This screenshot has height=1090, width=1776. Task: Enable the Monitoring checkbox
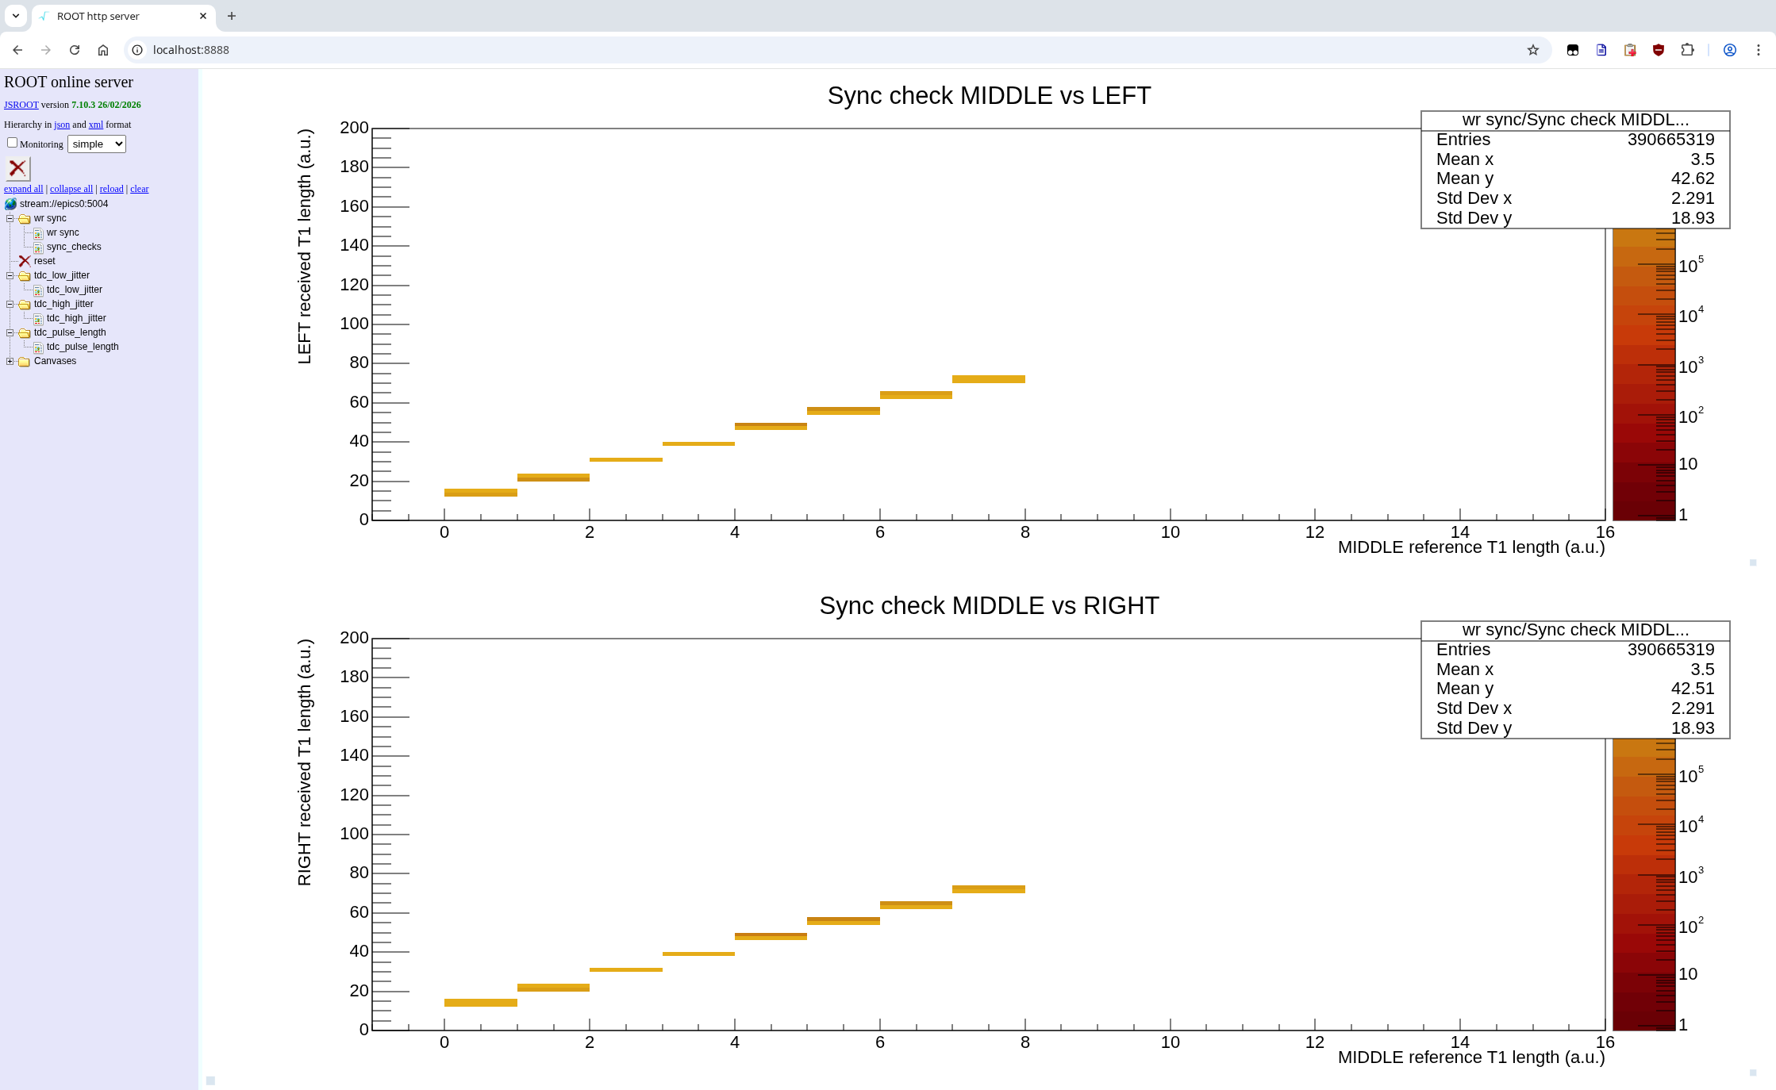pos(12,143)
